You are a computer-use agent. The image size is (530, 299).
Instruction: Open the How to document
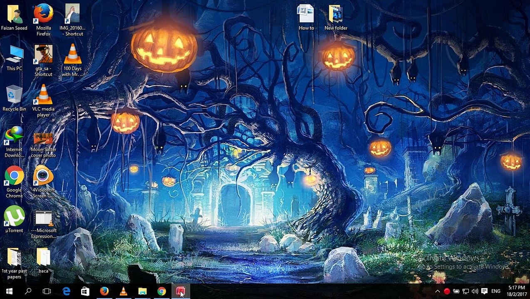pyautogui.click(x=306, y=17)
